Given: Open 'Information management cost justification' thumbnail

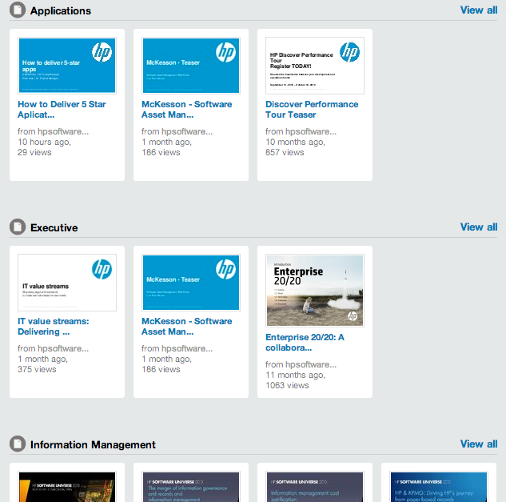Looking at the screenshot, I should click(315, 487).
